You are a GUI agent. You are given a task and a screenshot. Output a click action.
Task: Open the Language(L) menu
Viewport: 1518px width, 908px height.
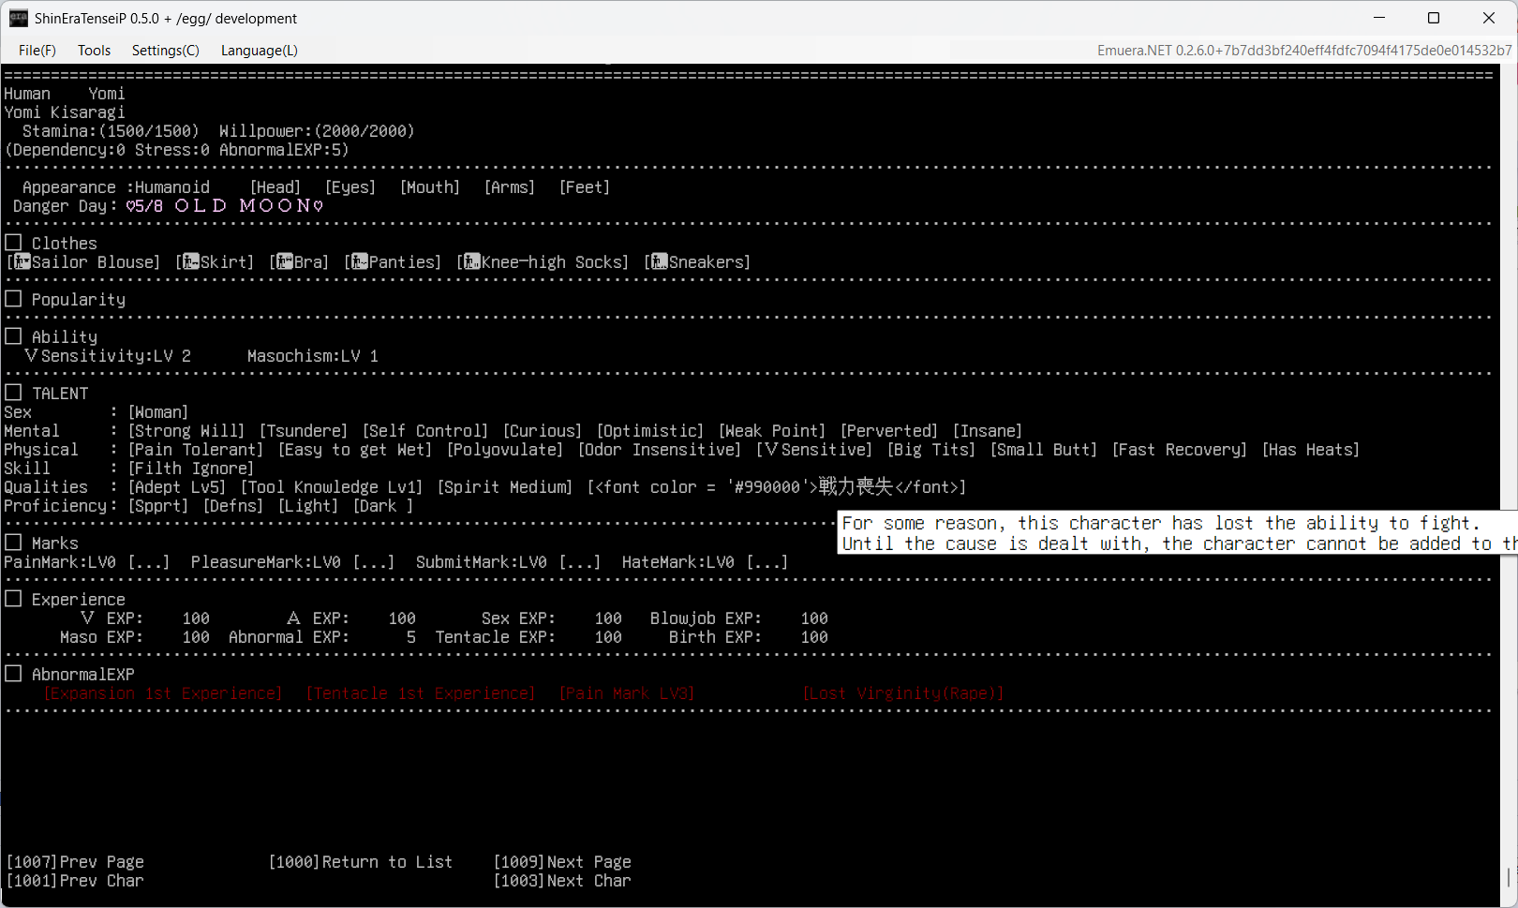point(260,51)
